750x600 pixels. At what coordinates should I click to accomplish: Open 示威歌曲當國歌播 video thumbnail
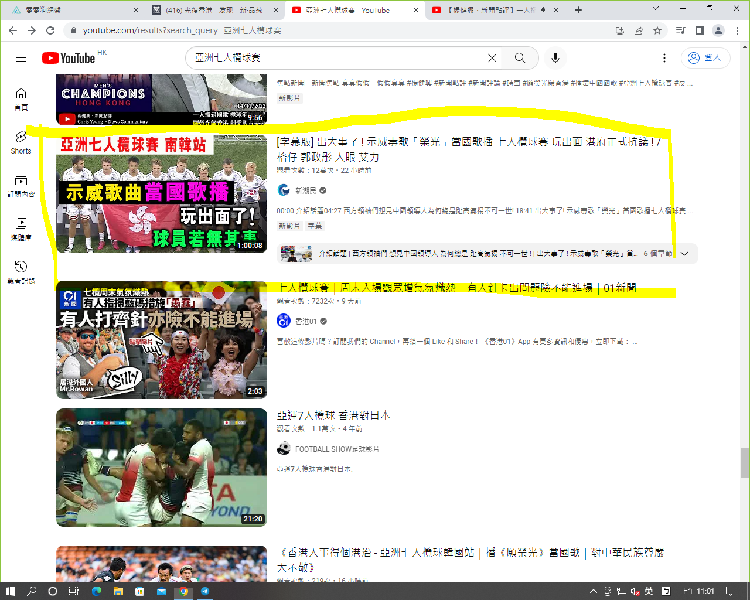coord(162,194)
